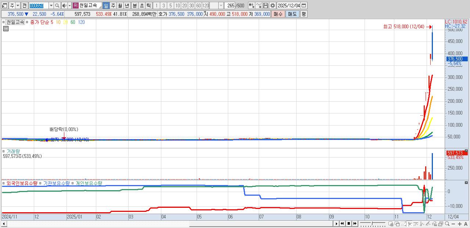The image size is (470, 228).
Task: Switch to 분 minute chart period
Action: tap(134, 6)
